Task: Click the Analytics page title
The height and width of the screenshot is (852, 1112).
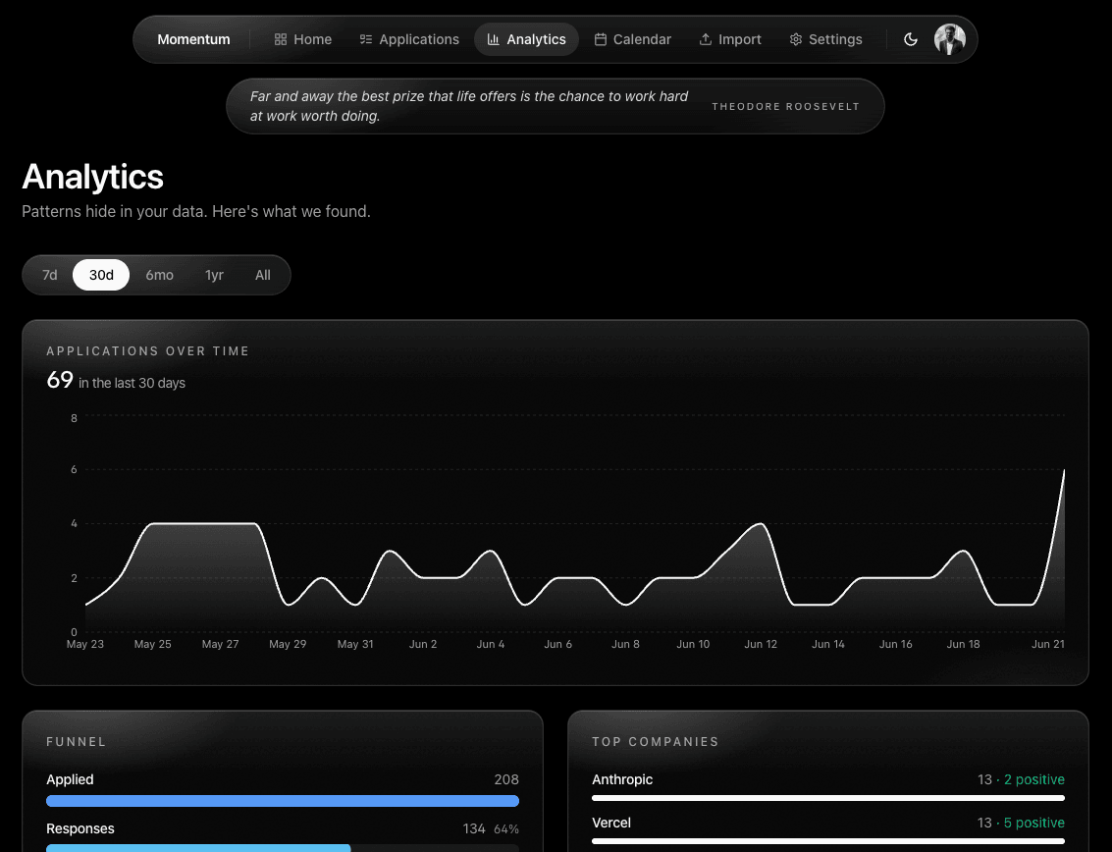Action: tap(93, 177)
